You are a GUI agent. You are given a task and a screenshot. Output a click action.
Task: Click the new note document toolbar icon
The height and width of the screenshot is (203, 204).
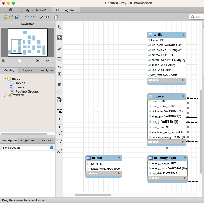pyautogui.click(x=56, y=17)
